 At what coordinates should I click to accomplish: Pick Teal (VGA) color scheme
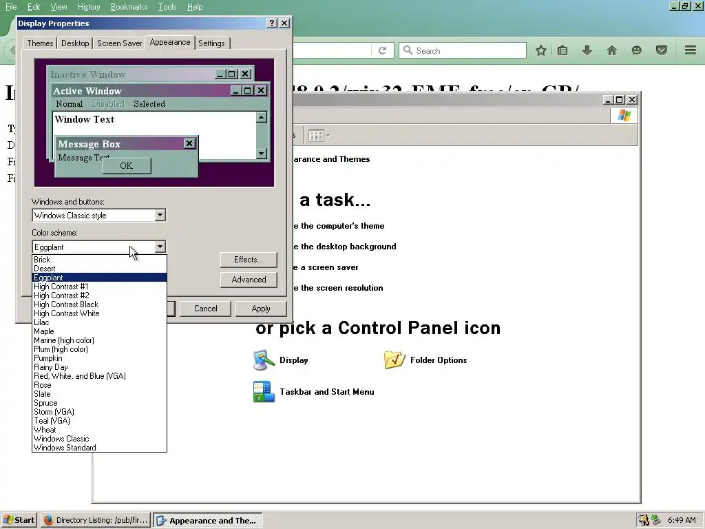[99, 421]
